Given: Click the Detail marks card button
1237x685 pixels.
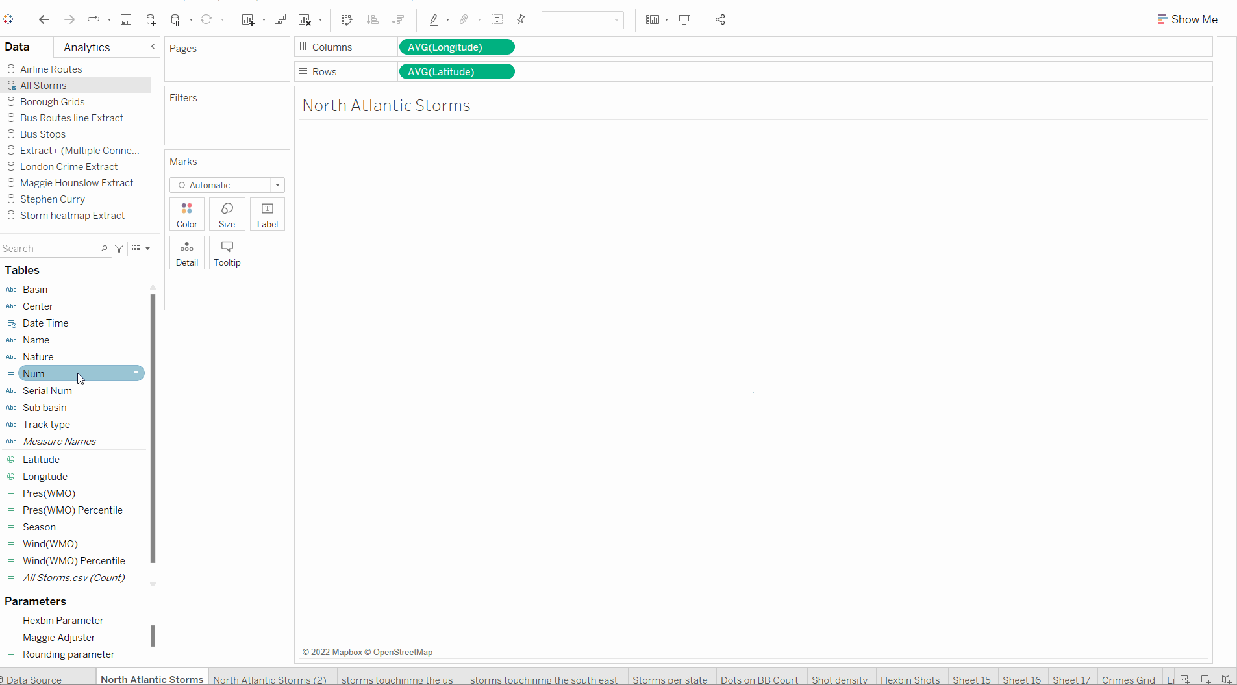Looking at the screenshot, I should point(187,253).
